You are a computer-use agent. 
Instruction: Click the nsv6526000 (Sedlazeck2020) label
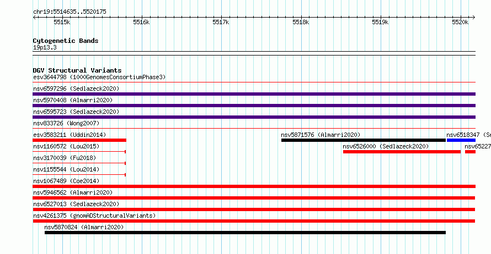coord(386,146)
